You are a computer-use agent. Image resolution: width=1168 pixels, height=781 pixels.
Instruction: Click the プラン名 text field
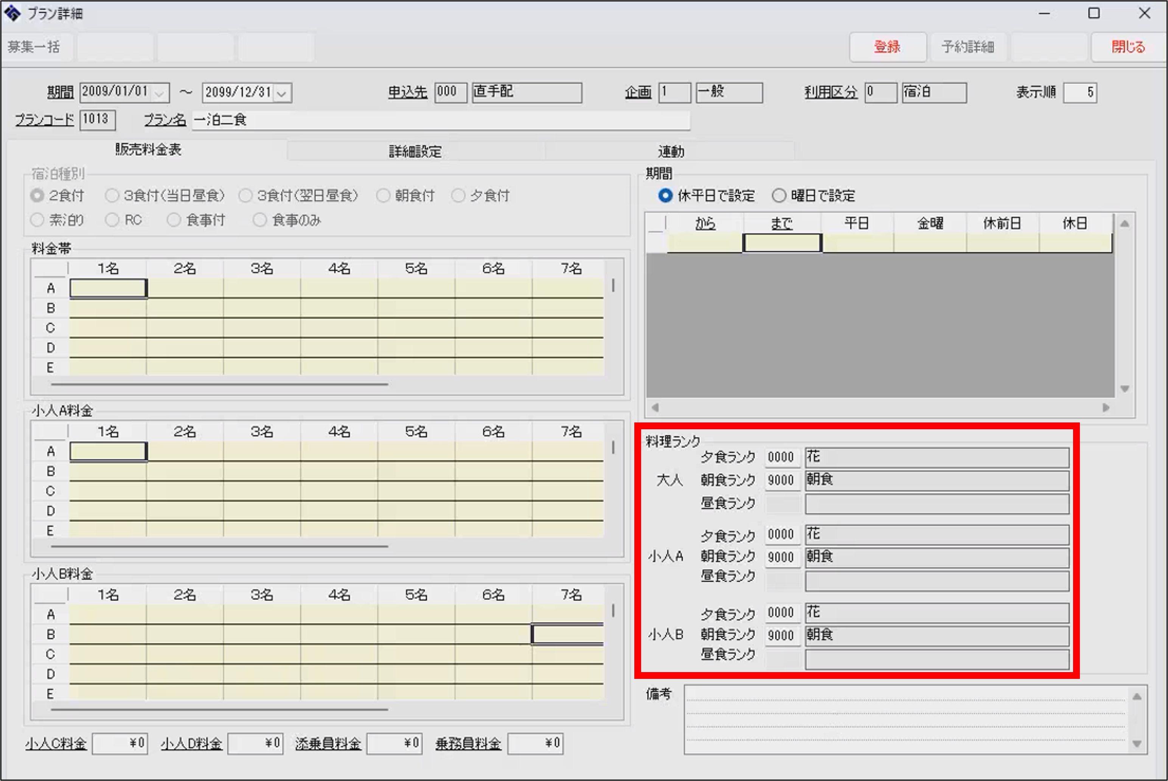(x=440, y=121)
